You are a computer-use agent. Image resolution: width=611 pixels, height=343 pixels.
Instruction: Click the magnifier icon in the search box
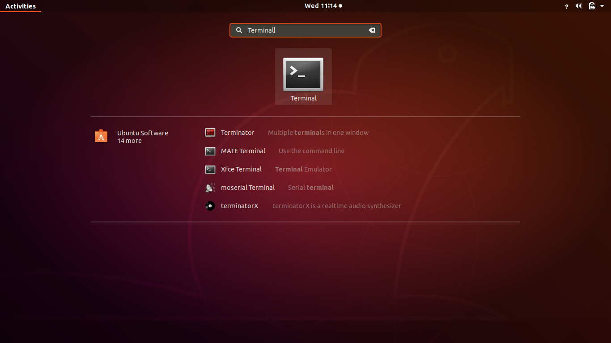[x=239, y=30]
